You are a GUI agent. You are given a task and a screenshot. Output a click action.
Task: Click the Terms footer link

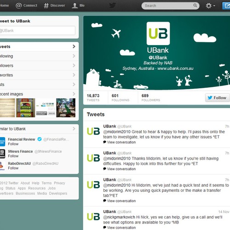[46, 183]
